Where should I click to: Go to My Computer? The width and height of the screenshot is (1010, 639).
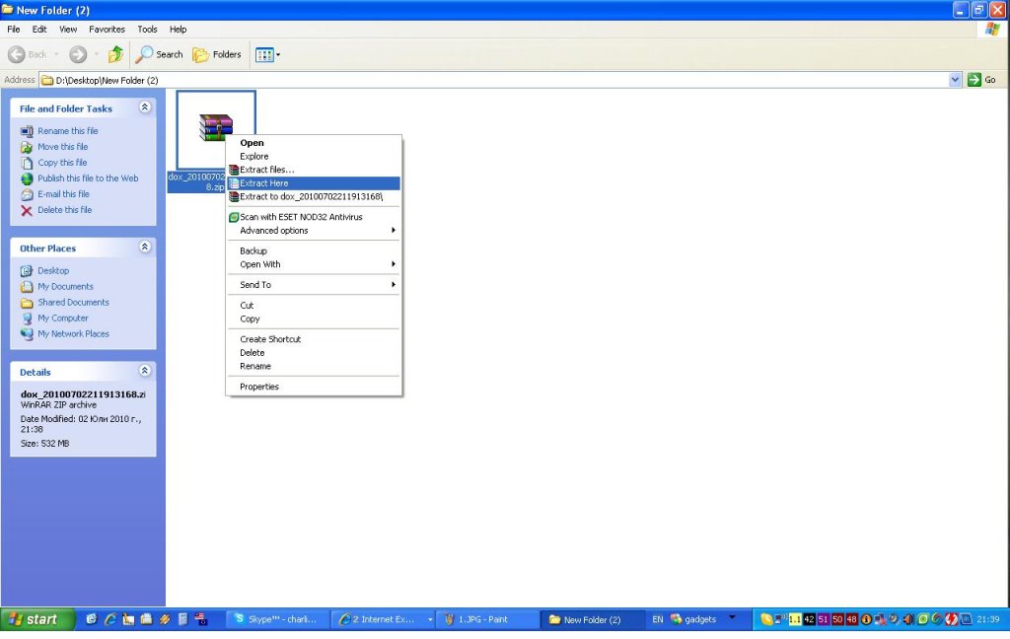pos(62,319)
